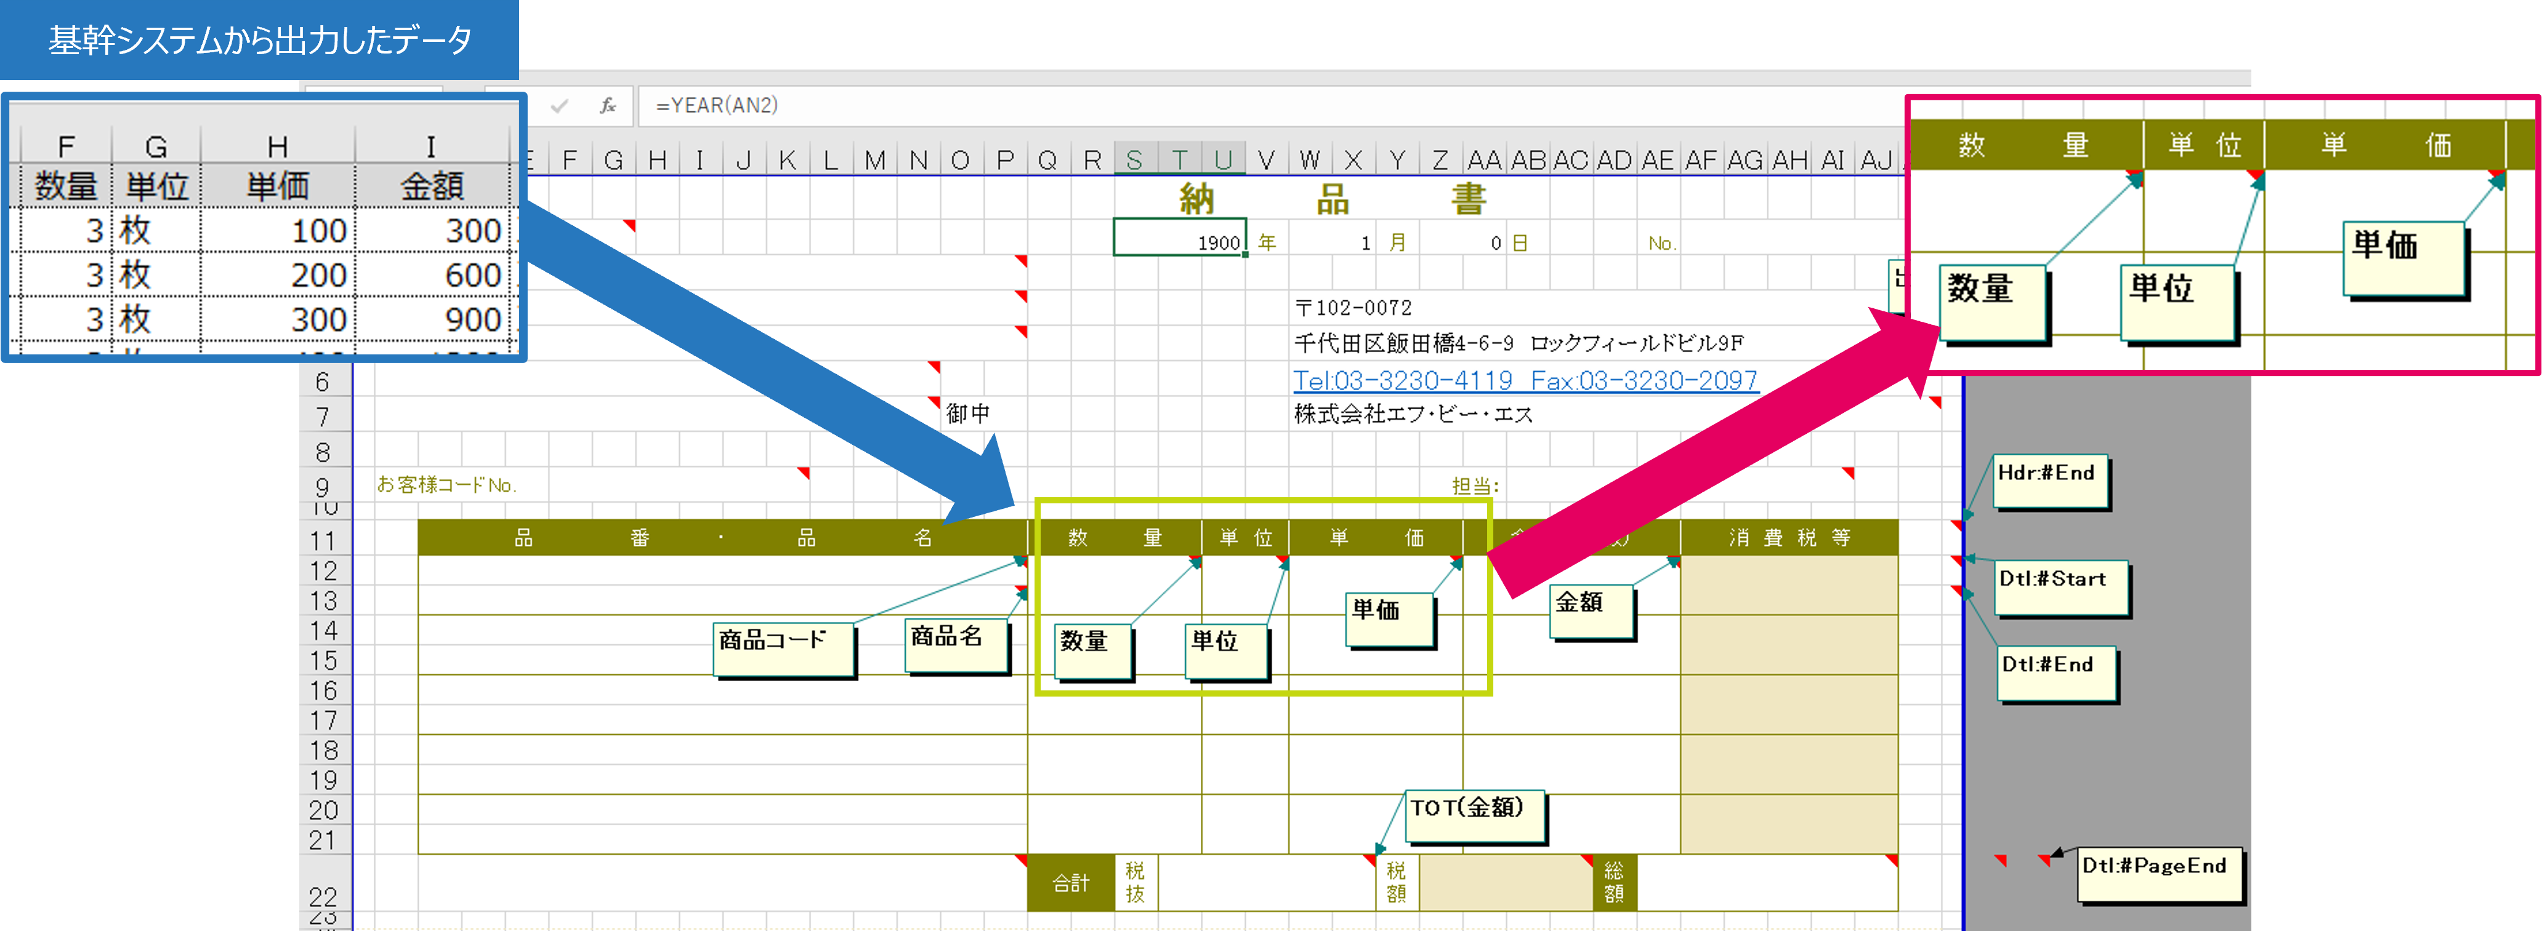Image resolution: width=2542 pixels, height=931 pixels.
Task: Select the 合計 cell
Action: [1071, 882]
